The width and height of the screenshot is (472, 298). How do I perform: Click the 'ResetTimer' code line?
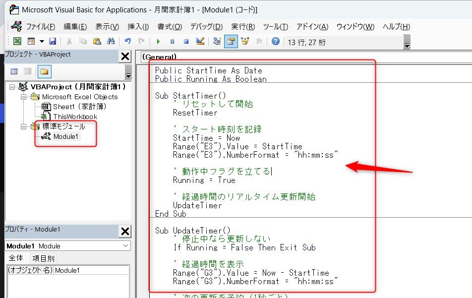195,113
